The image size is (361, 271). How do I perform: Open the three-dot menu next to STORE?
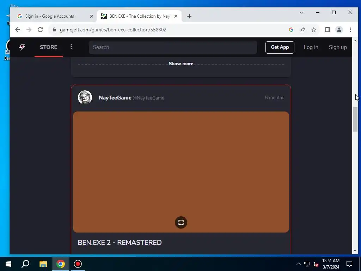pos(71,47)
